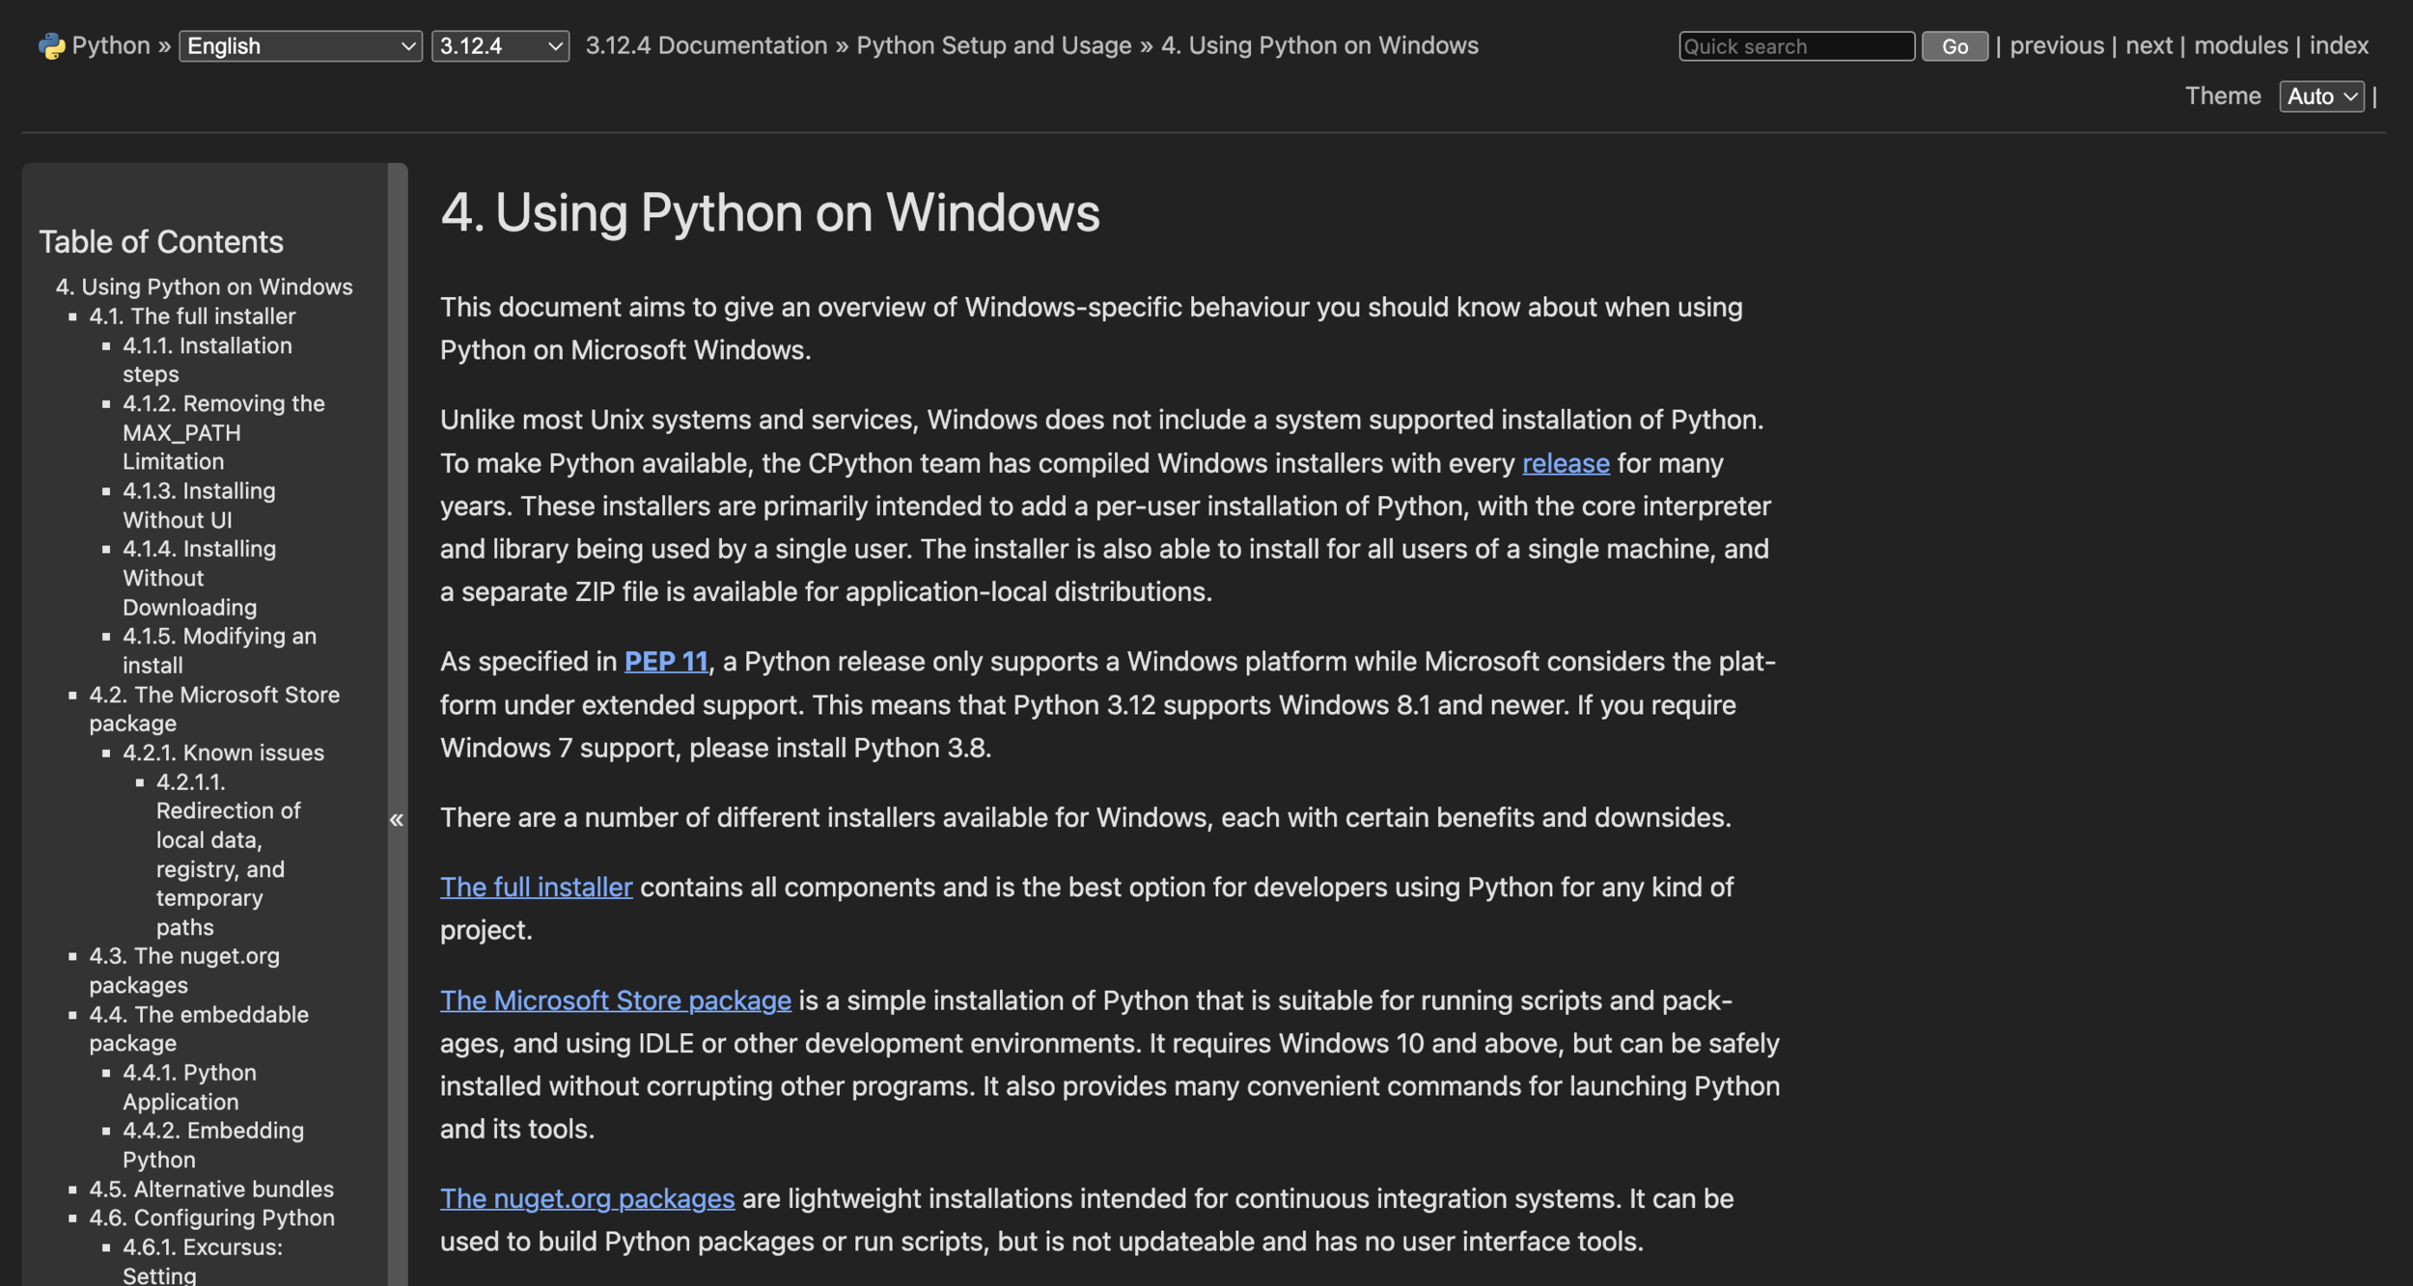
Task: Go to the previous page link
Action: pyautogui.click(x=2056, y=45)
